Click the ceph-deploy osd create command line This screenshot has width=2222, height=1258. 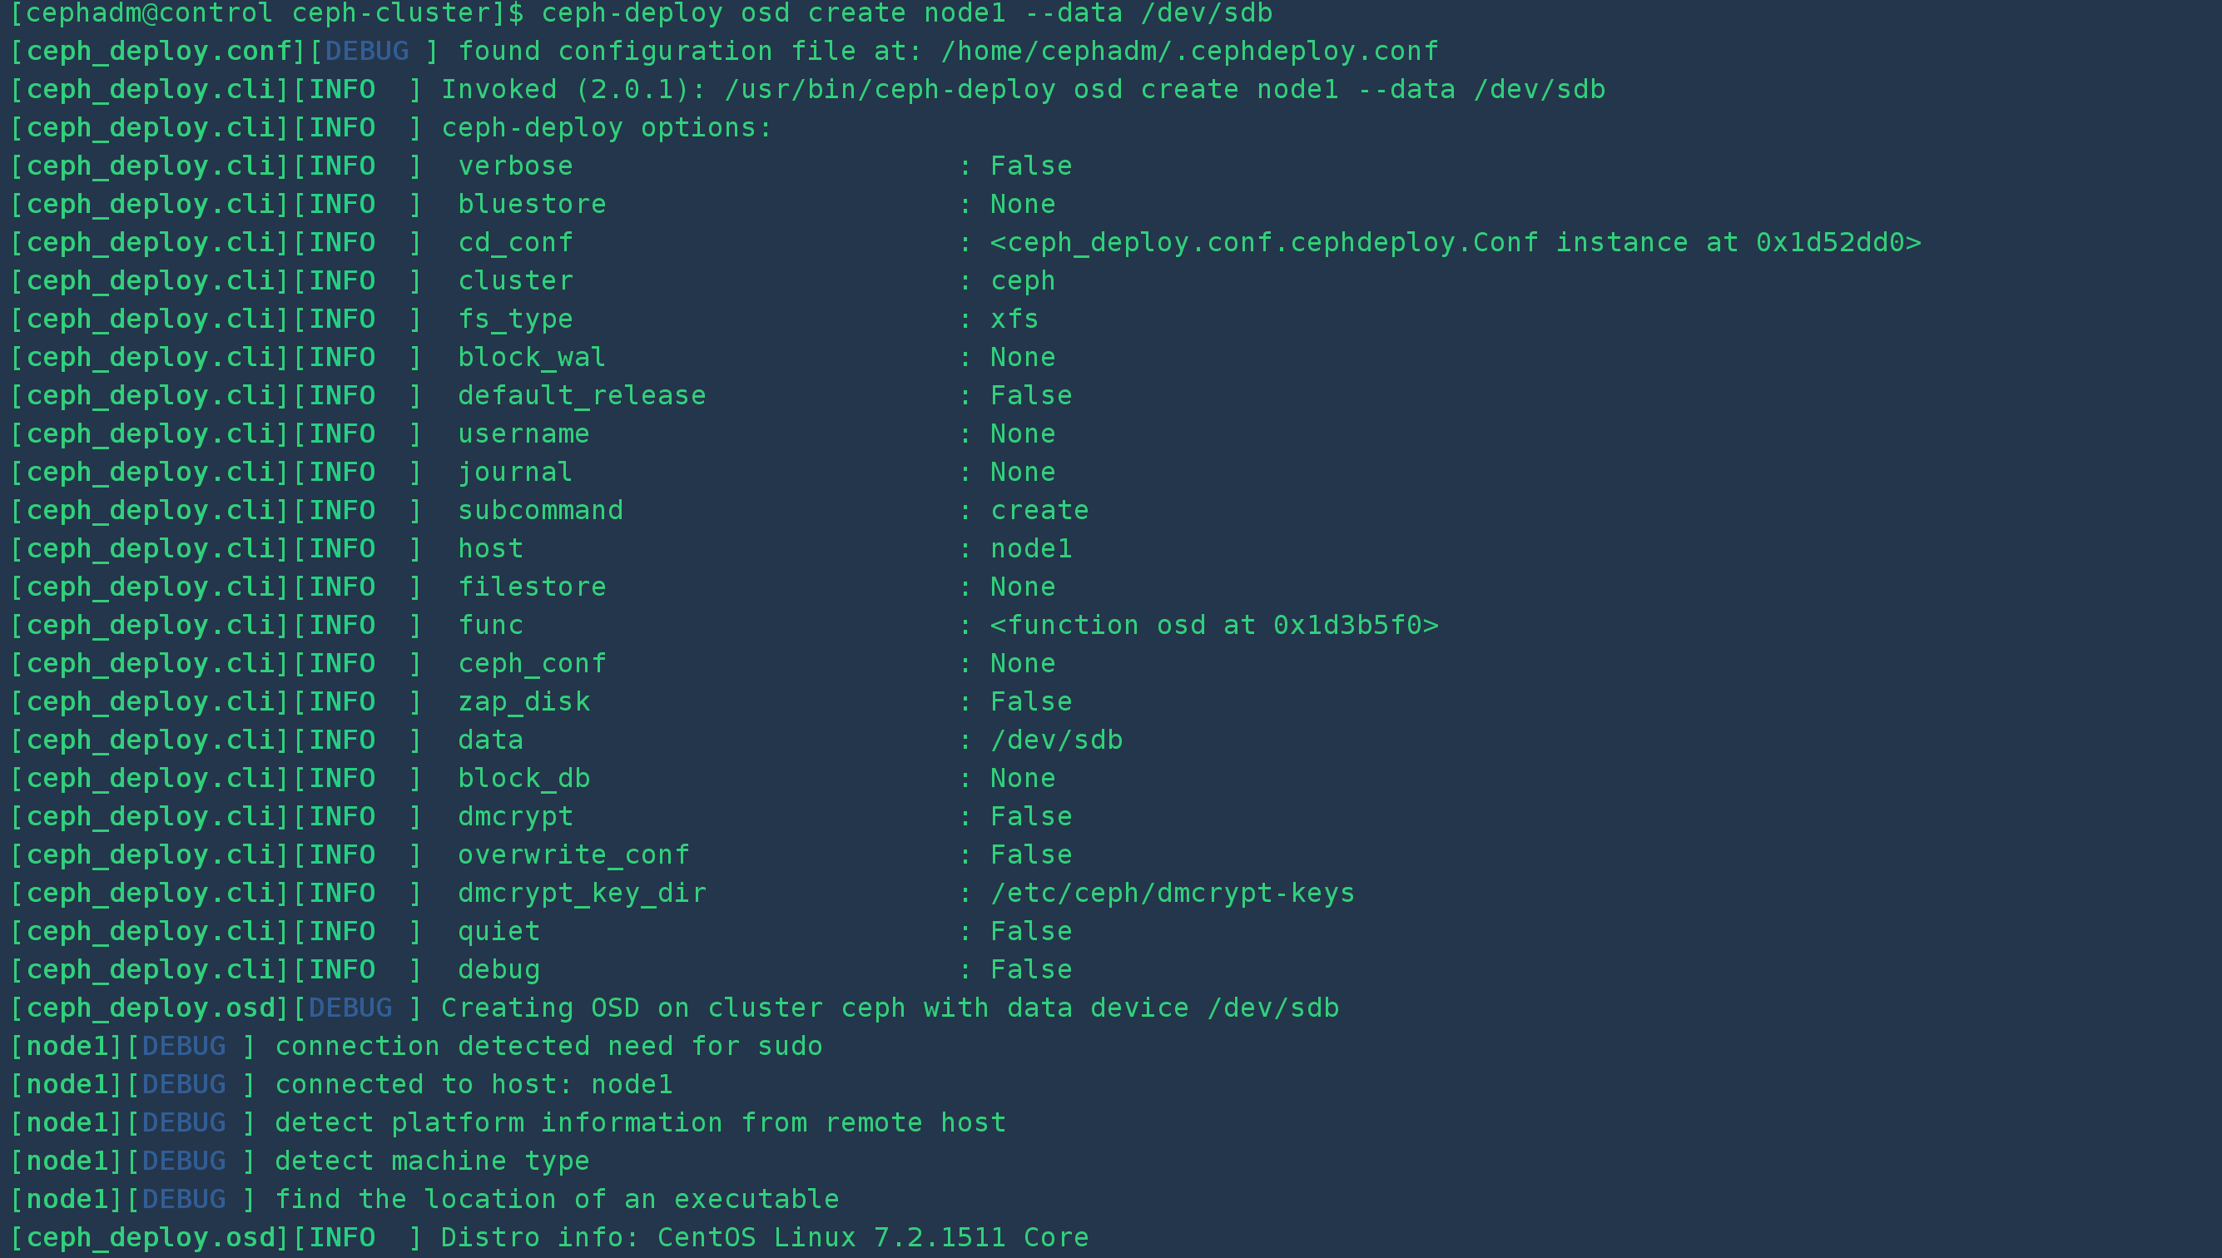point(641,14)
